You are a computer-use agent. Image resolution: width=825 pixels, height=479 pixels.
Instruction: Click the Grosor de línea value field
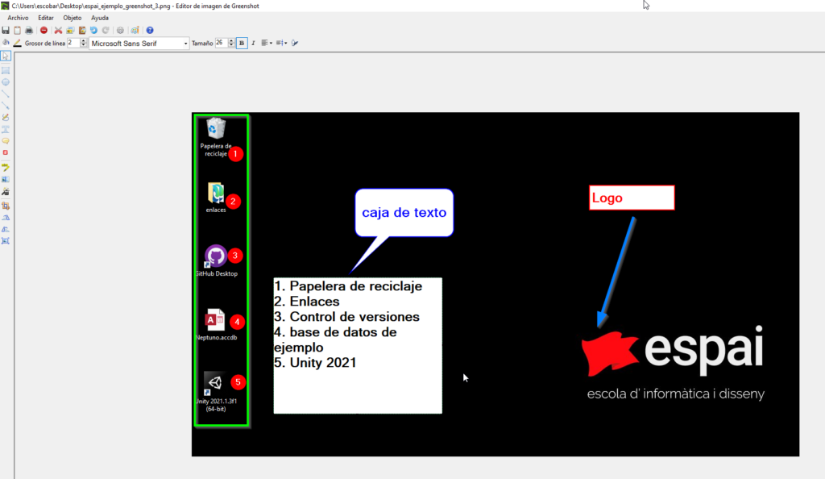(73, 43)
